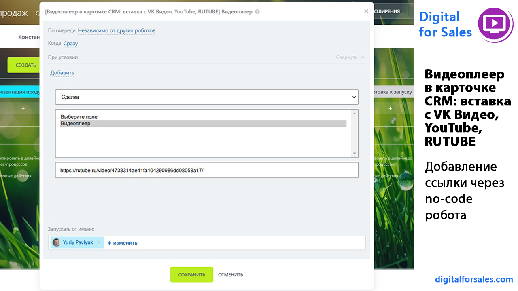
Task: Change the Независимо от других роботов queue option
Action: 117,30
